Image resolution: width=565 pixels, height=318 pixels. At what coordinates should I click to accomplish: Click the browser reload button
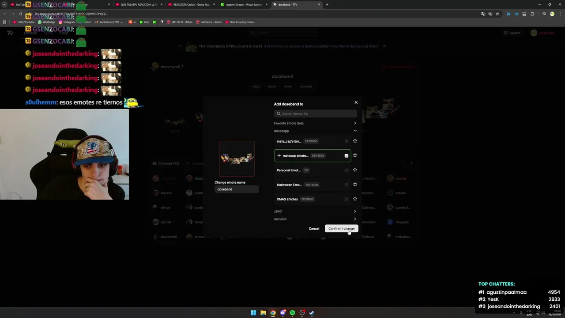click(x=20, y=14)
